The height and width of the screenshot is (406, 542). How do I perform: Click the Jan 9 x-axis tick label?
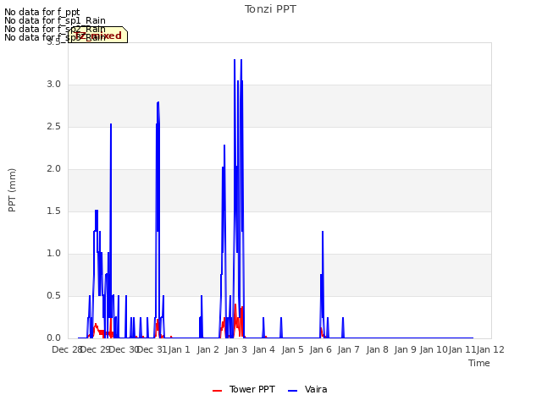tap(405, 349)
